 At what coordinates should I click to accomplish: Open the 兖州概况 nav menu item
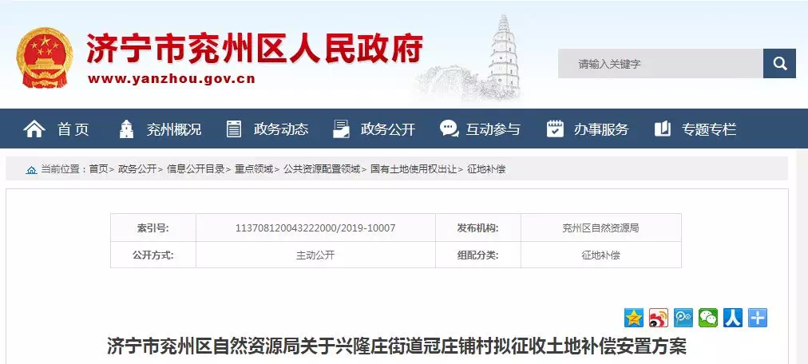point(174,129)
